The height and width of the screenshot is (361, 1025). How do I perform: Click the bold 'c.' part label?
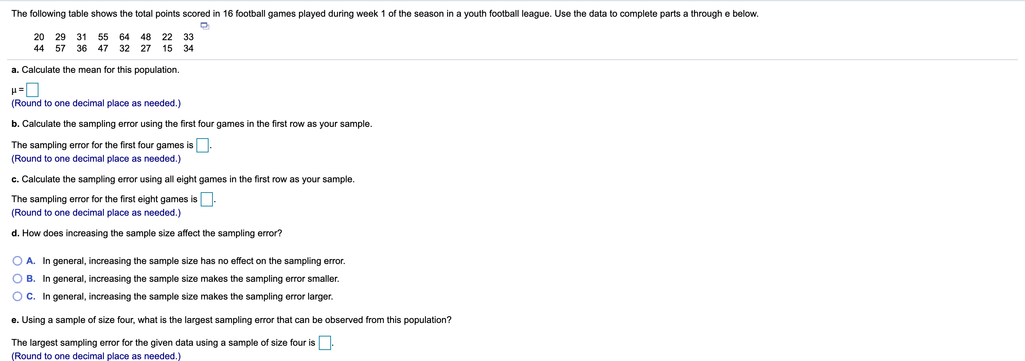(15, 179)
